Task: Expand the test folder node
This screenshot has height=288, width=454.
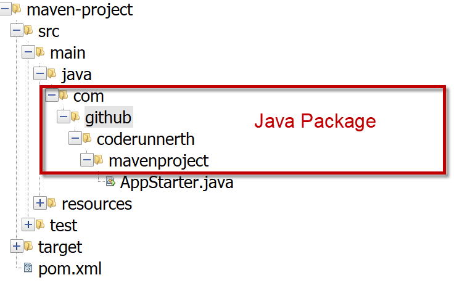Action: 28,224
